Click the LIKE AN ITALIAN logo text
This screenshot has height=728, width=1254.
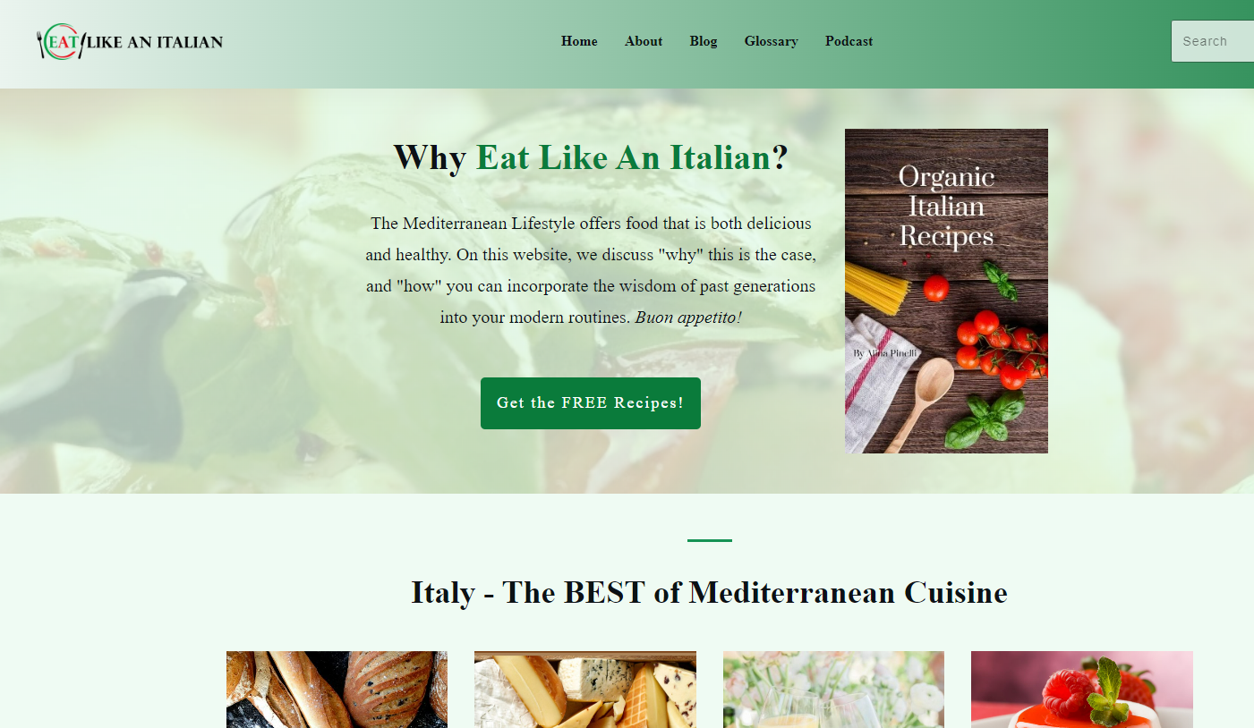point(155,42)
